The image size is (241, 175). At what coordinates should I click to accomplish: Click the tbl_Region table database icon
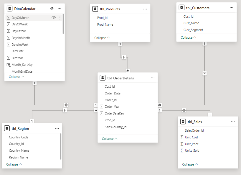pos(7,128)
